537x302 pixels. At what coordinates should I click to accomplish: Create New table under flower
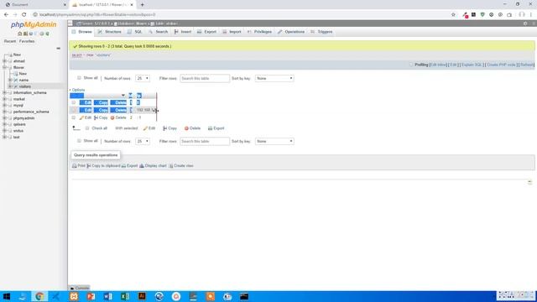pos(23,74)
